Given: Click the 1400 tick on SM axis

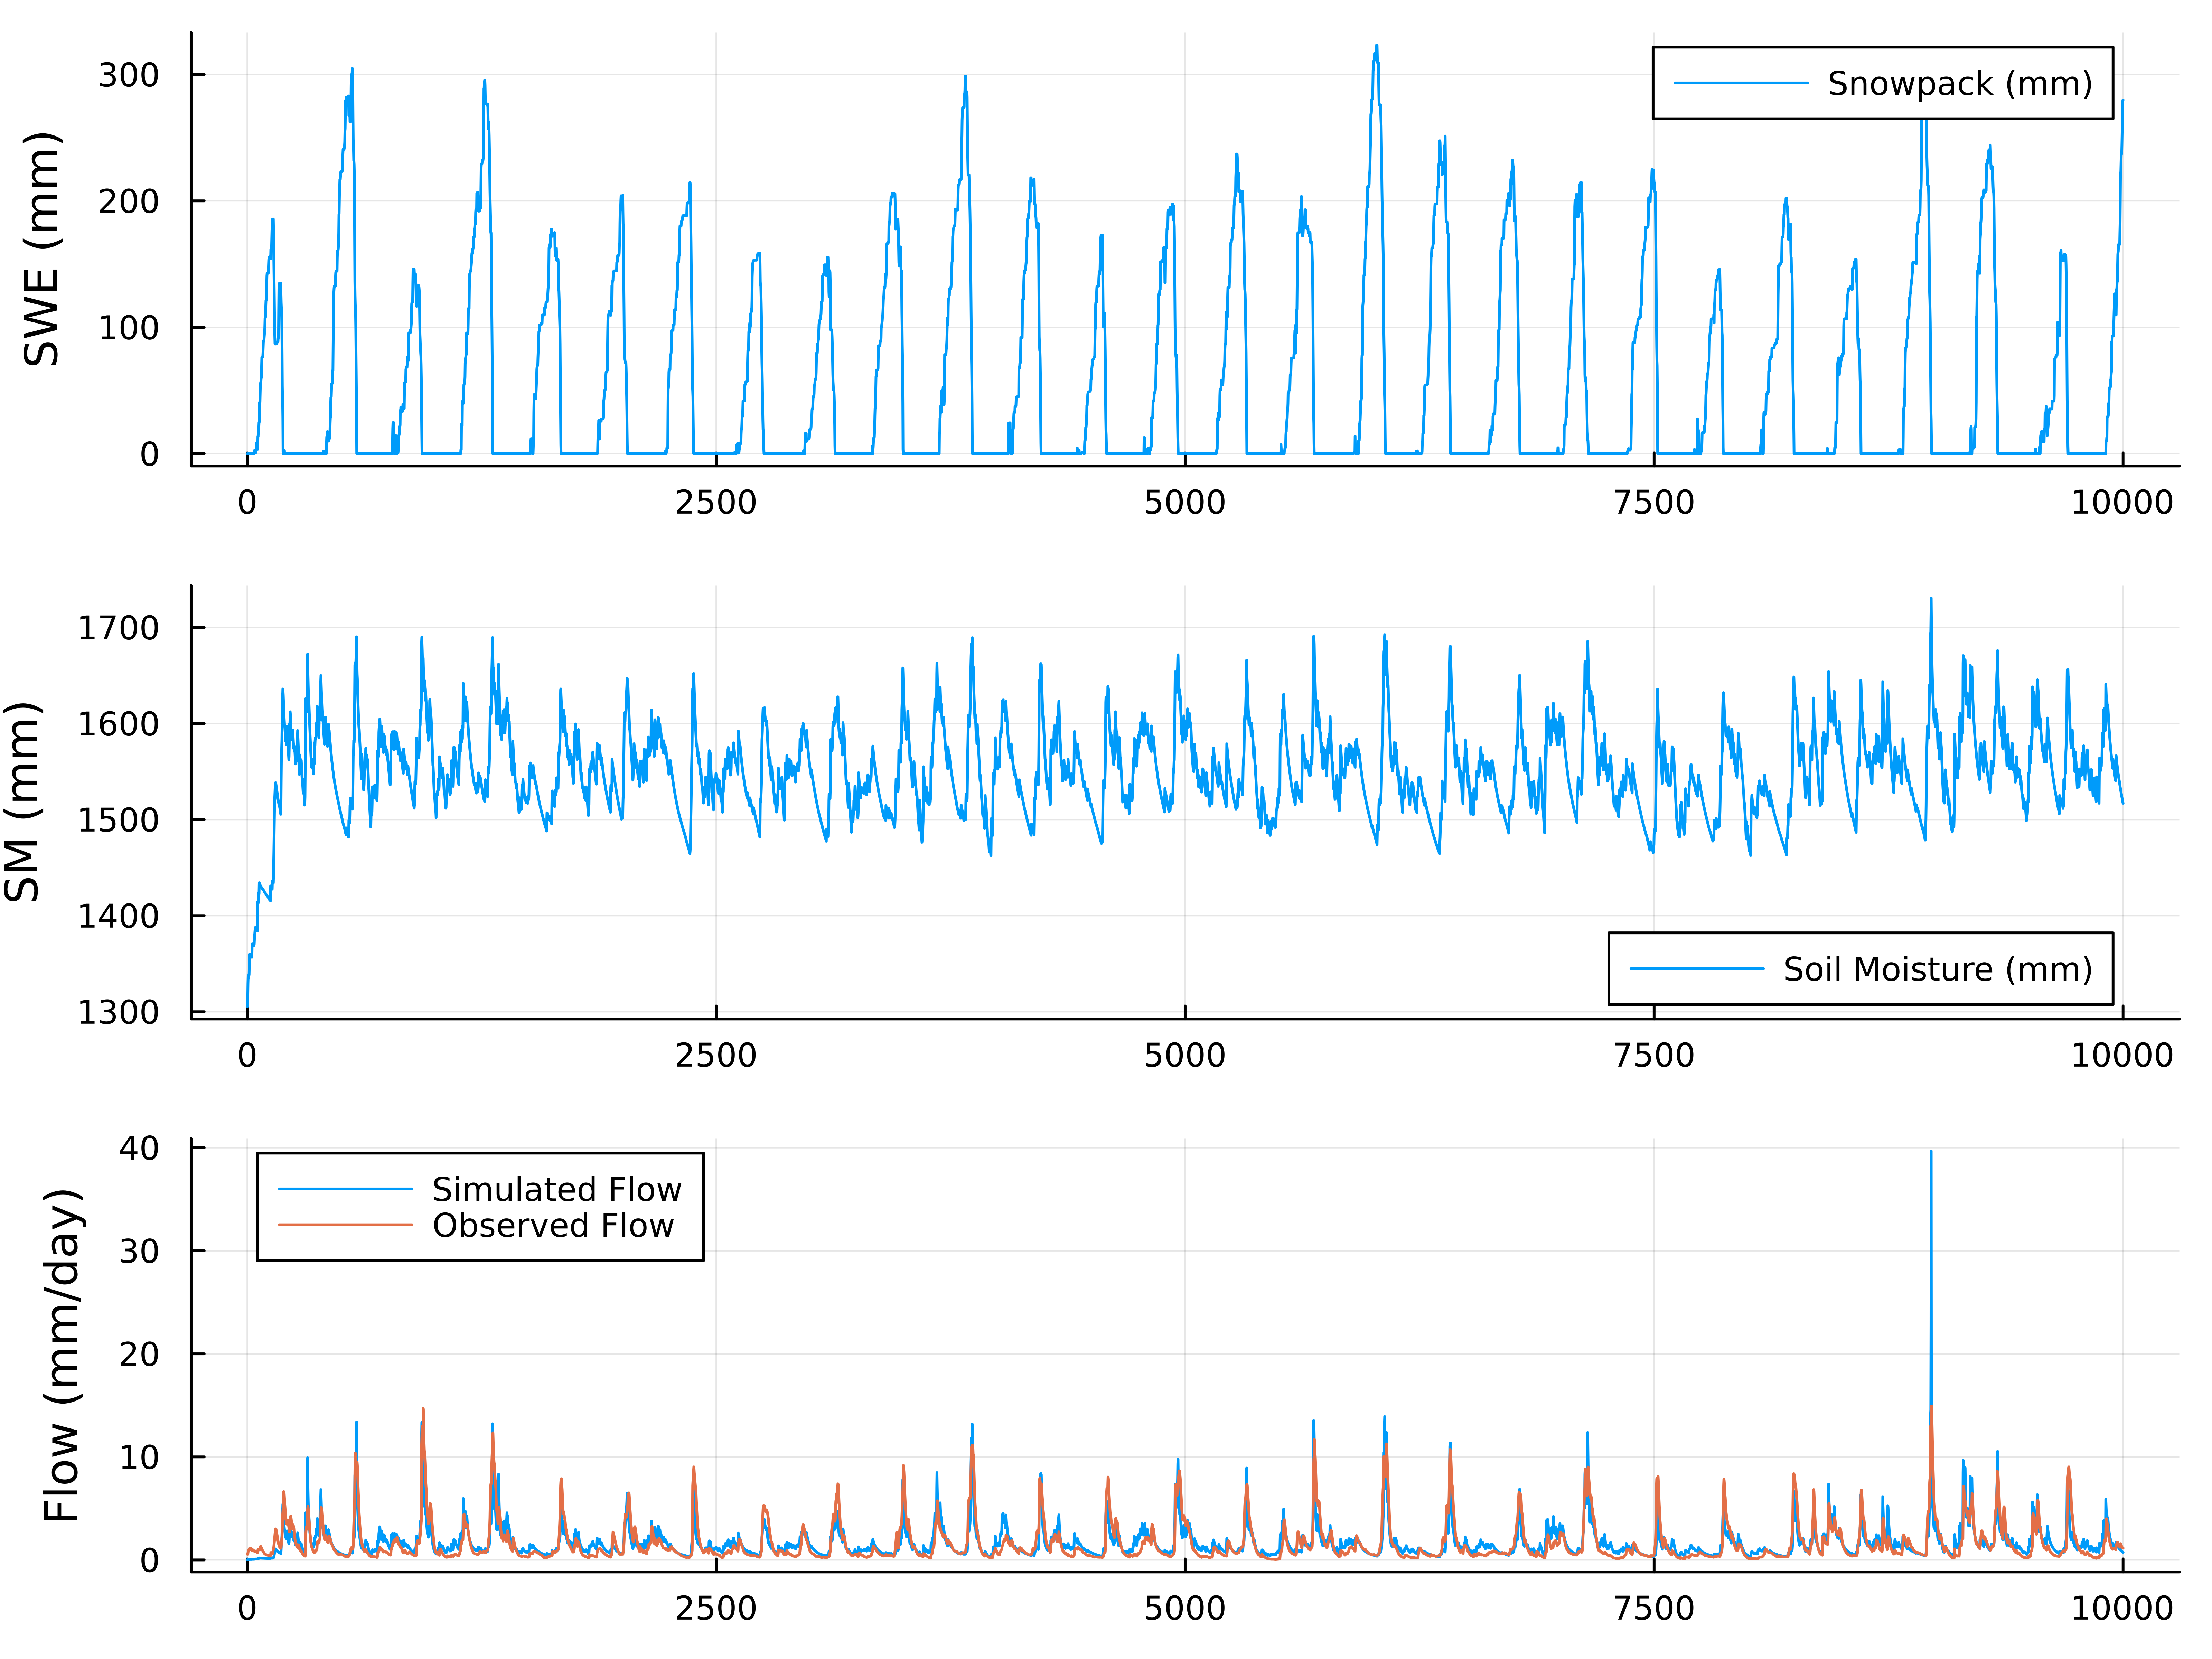Looking at the screenshot, I should click(x=118, y=916).
